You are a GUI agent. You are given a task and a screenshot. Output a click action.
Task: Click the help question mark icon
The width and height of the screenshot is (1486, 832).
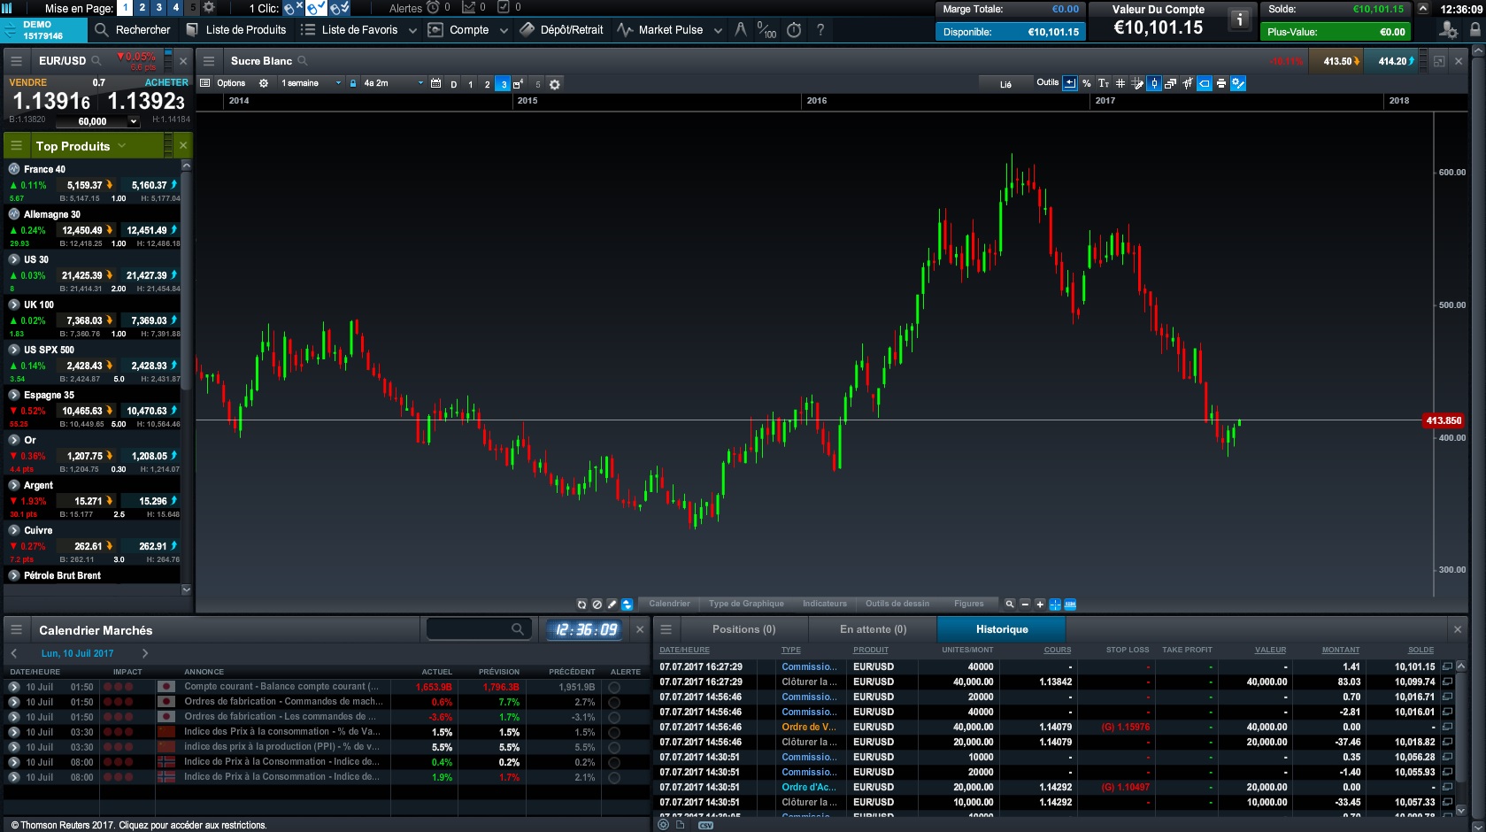pyautogui.click(x=820, y=30)
